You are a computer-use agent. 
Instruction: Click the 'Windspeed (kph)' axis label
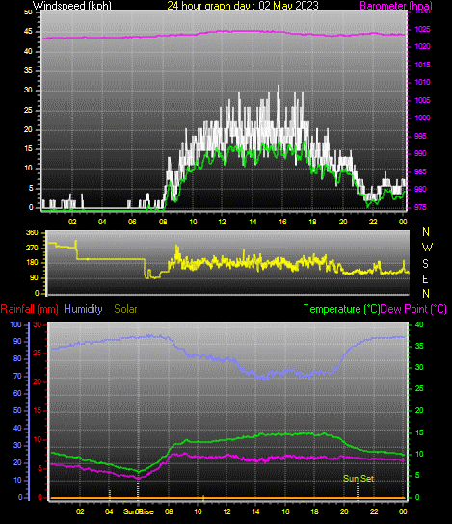coord(72,5)
